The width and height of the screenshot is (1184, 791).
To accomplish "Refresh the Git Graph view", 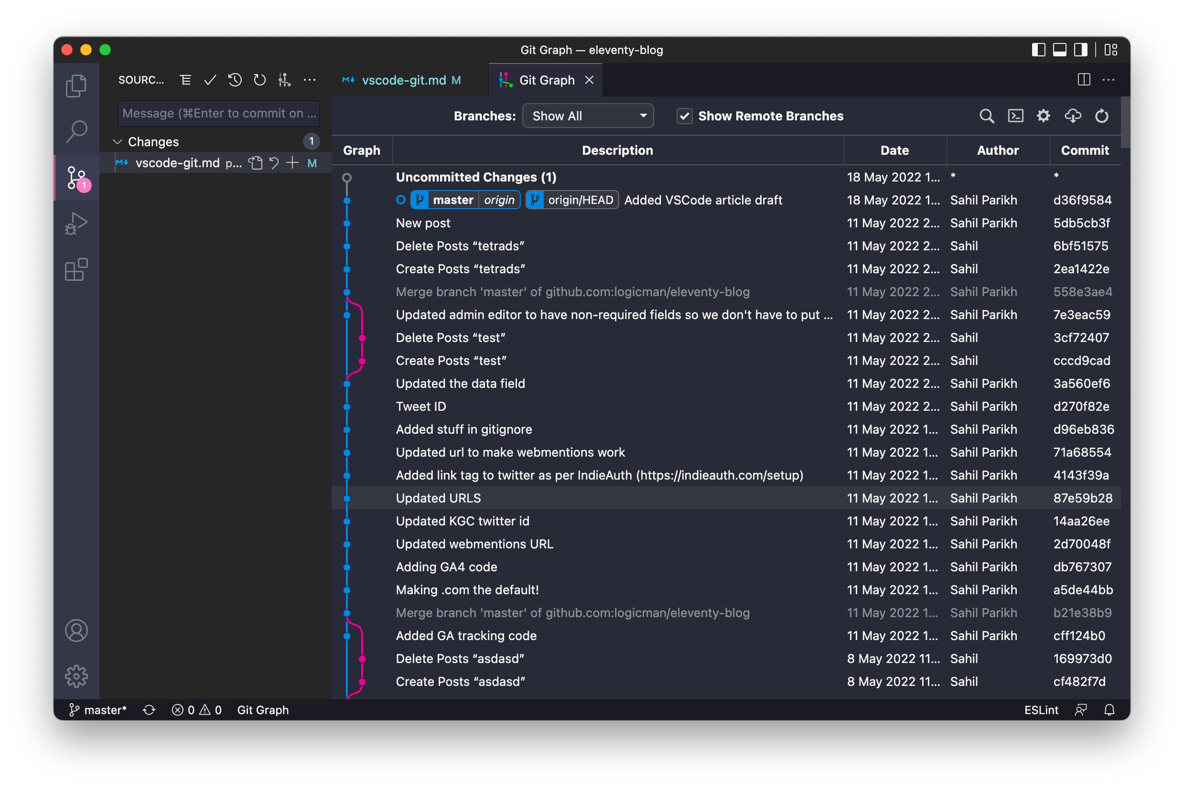I will [1101, 116].
